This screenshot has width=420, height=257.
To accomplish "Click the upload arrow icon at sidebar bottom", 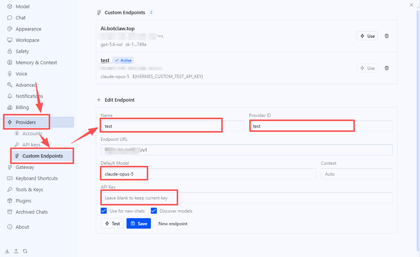I will pos(16,251).
